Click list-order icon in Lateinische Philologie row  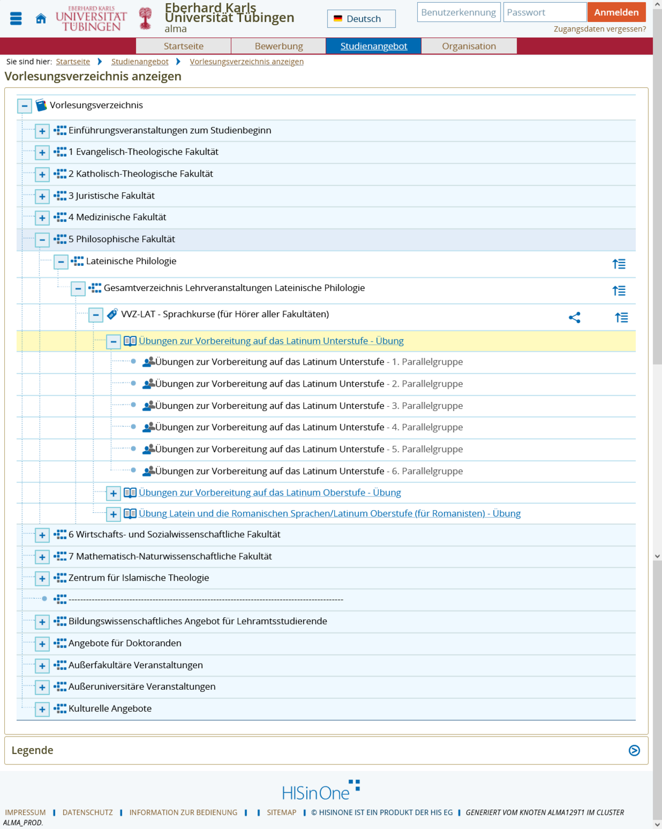[x=619, y=264]
